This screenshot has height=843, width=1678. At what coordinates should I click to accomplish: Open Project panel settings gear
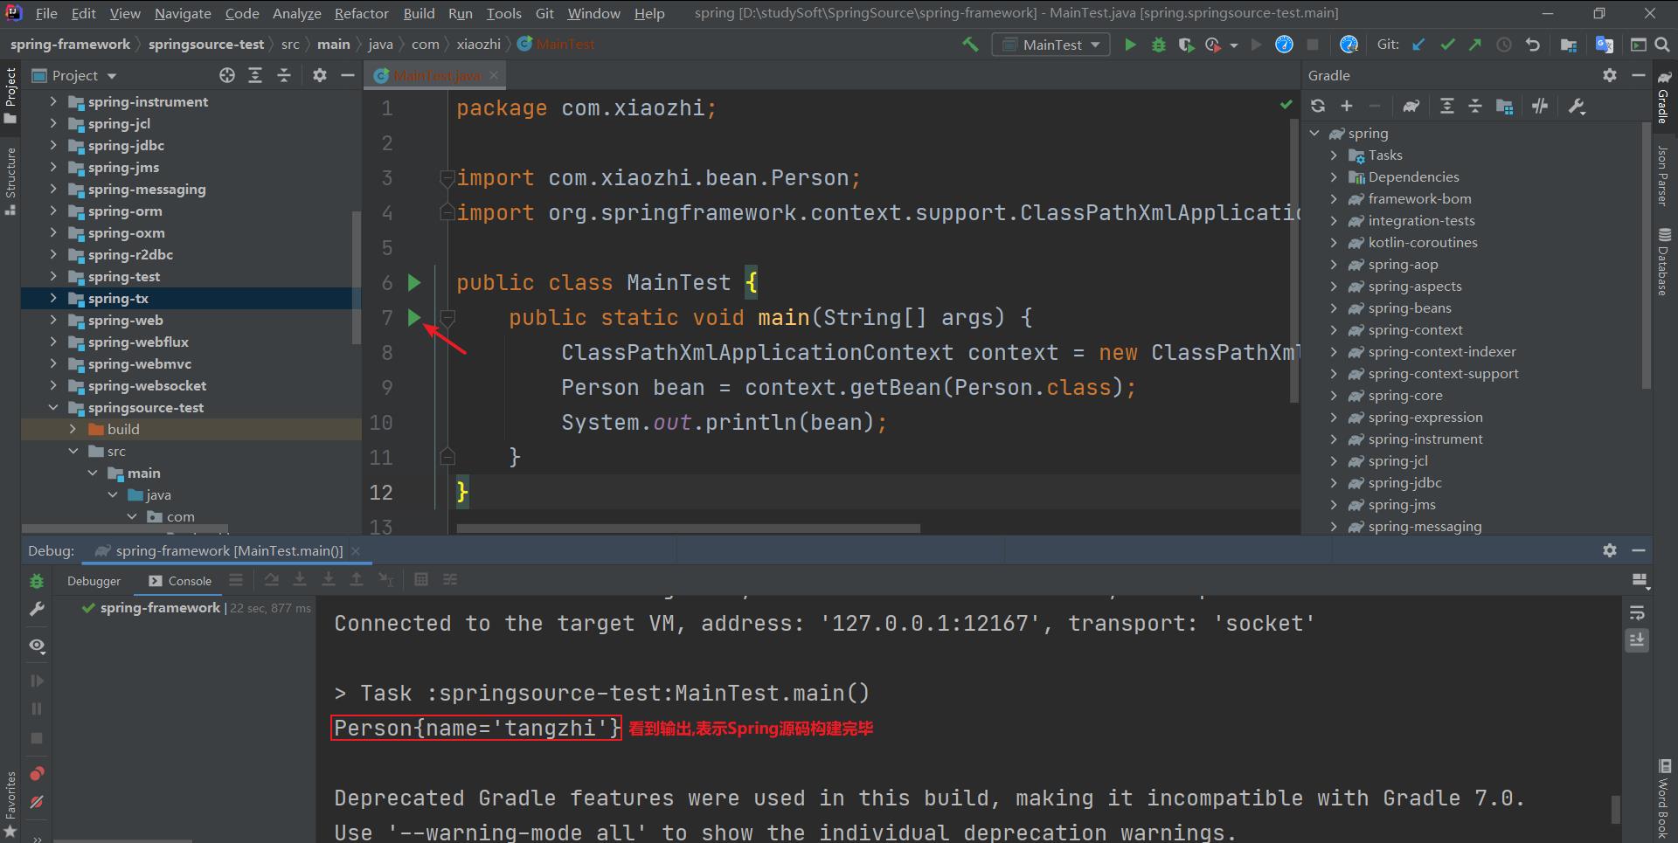pos(320,75)
